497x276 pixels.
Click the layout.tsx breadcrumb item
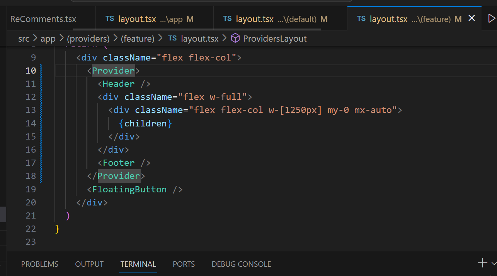tap(199, 39)
